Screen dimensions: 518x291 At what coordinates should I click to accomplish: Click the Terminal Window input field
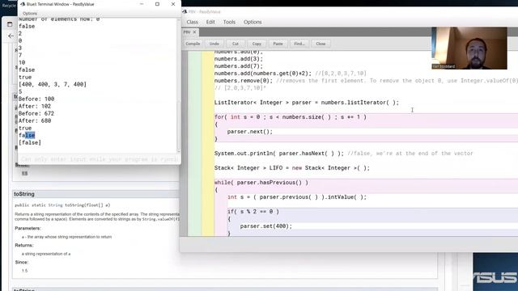coord(99,159)
